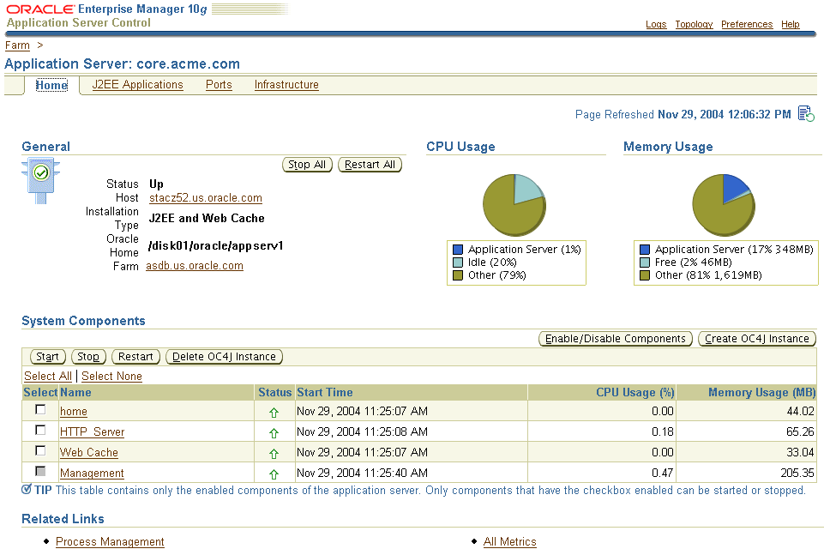Open the Logs link in header
This screenshot has width=824, height=555.
656,24
